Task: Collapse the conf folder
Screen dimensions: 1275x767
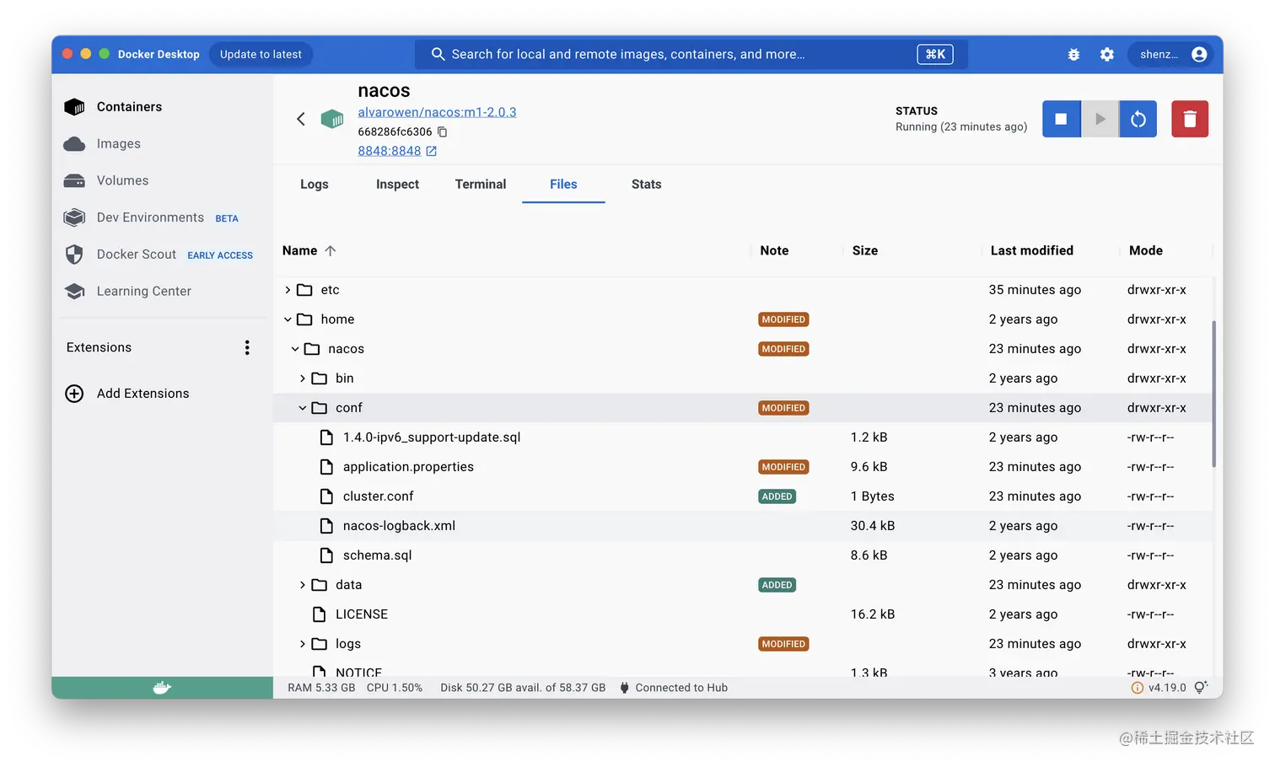Action: [x=303, y=408]
